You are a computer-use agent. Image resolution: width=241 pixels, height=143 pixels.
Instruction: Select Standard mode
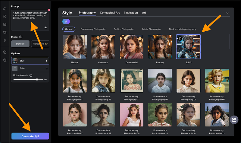[20, 44]
